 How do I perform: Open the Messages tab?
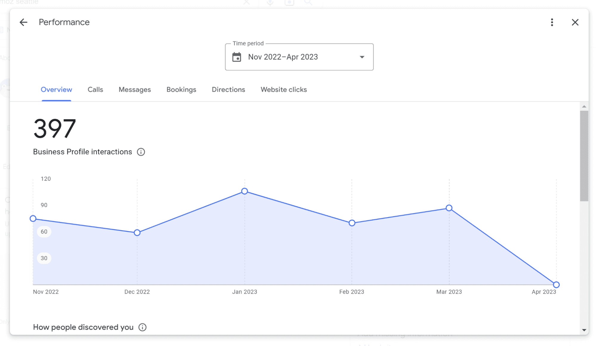pyautogui.click(x=134, y=90)
